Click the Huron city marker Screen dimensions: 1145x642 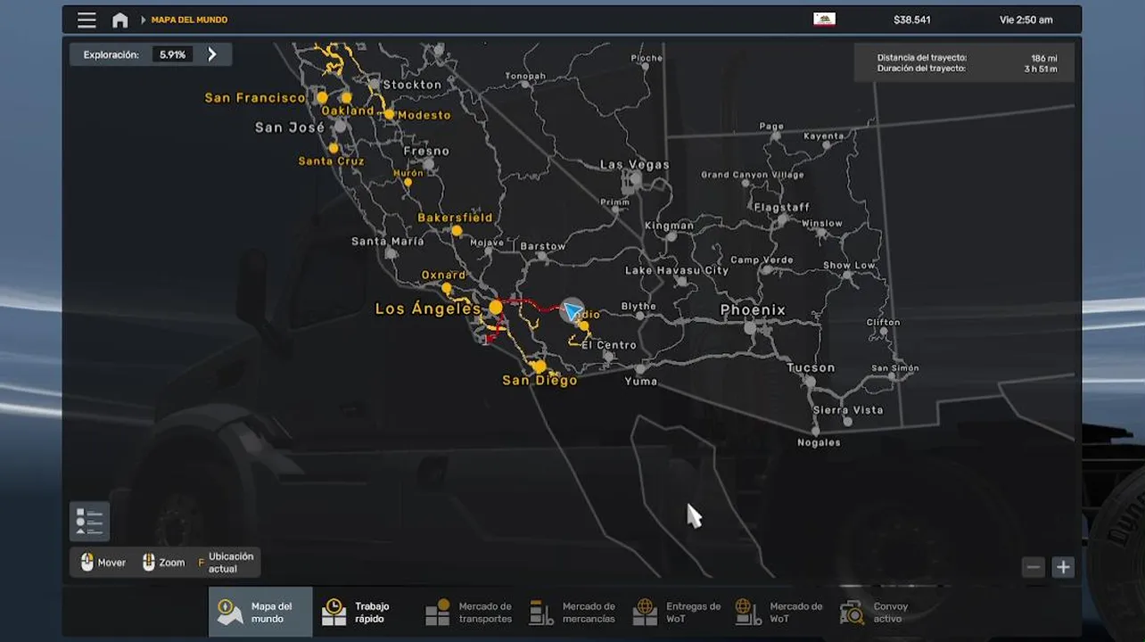[x=408, y=182]
